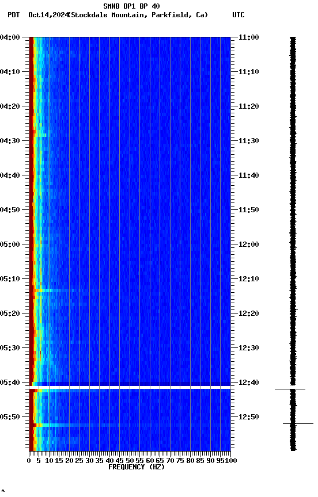This screenshot has width=318, height=497.
Task: Click the '60' frequency axis label
Action: (150, 461)
